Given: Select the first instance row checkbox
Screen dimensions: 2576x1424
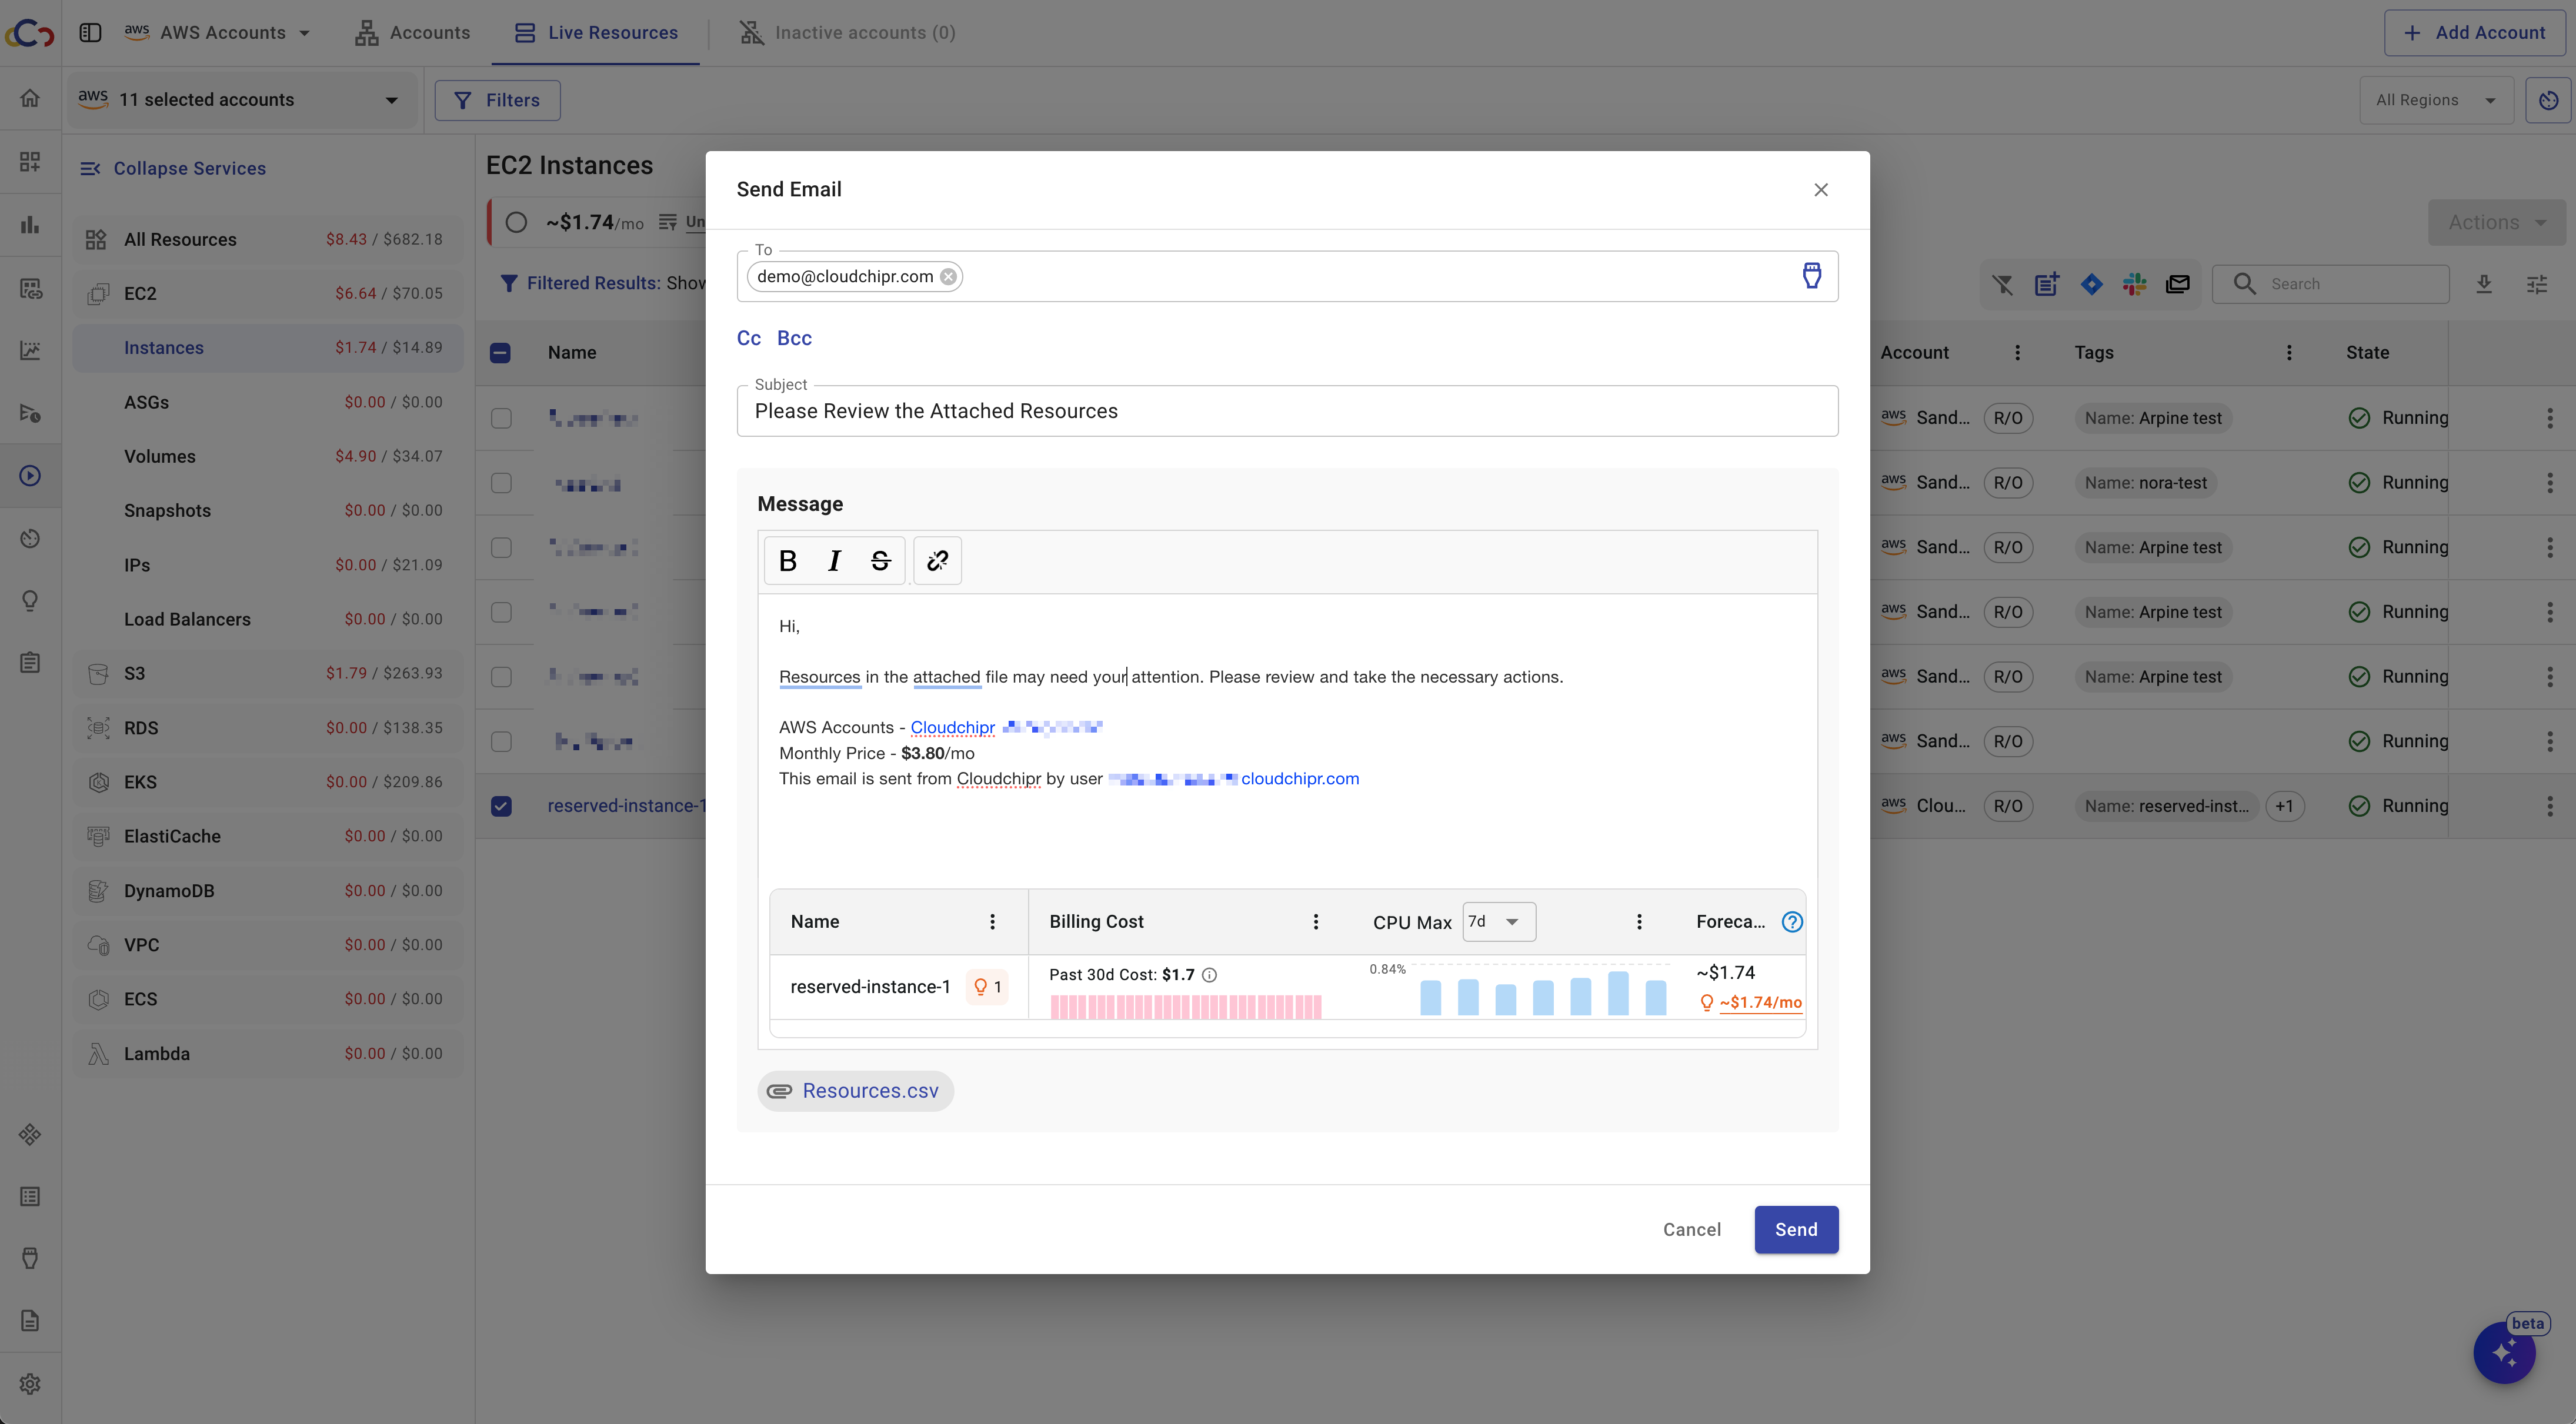Looking at the screenshot, I should pyautogui.click(x=501, y=418).
